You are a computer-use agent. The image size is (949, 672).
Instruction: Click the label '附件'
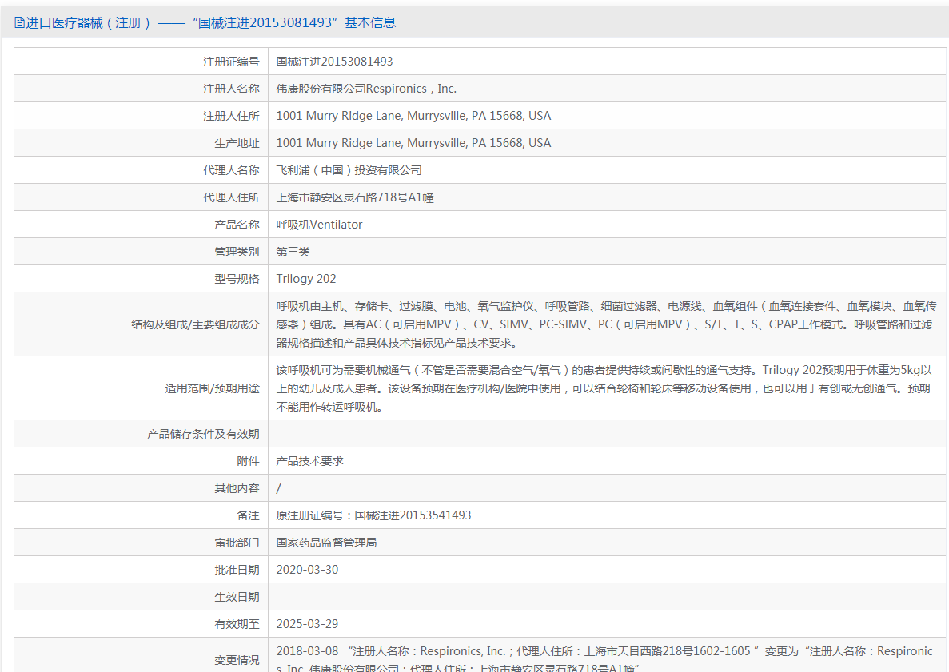click(248, 462)
